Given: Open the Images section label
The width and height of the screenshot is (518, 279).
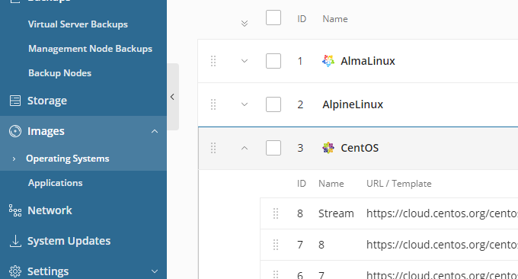Looking at the screenshot, I should click(x=46, y=131).
